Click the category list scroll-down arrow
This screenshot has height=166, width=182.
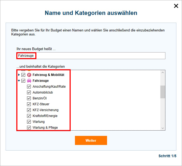click(163, 128)
